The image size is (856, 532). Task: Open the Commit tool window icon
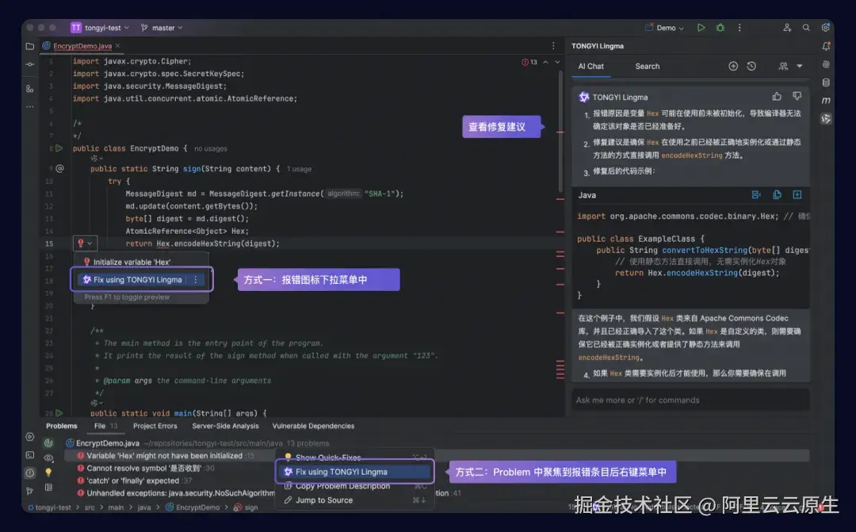coord(30,64)
